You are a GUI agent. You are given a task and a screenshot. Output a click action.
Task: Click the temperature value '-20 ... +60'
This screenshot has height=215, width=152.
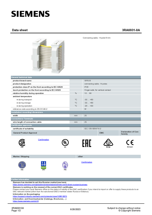click(89, 106)
